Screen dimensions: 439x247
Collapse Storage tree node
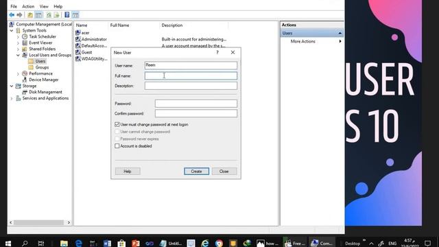tap(12, 86)
